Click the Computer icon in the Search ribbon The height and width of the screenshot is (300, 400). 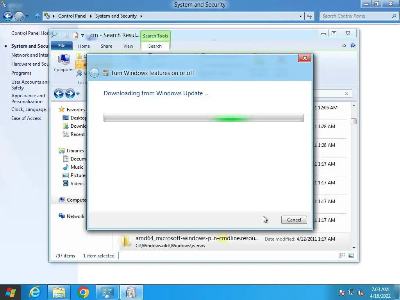coord(64,63)
